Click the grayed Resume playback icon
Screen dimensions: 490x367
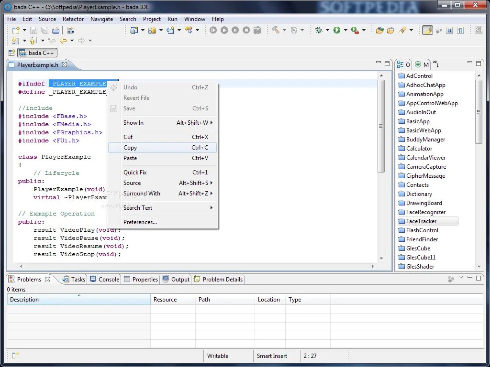(224, 30)
